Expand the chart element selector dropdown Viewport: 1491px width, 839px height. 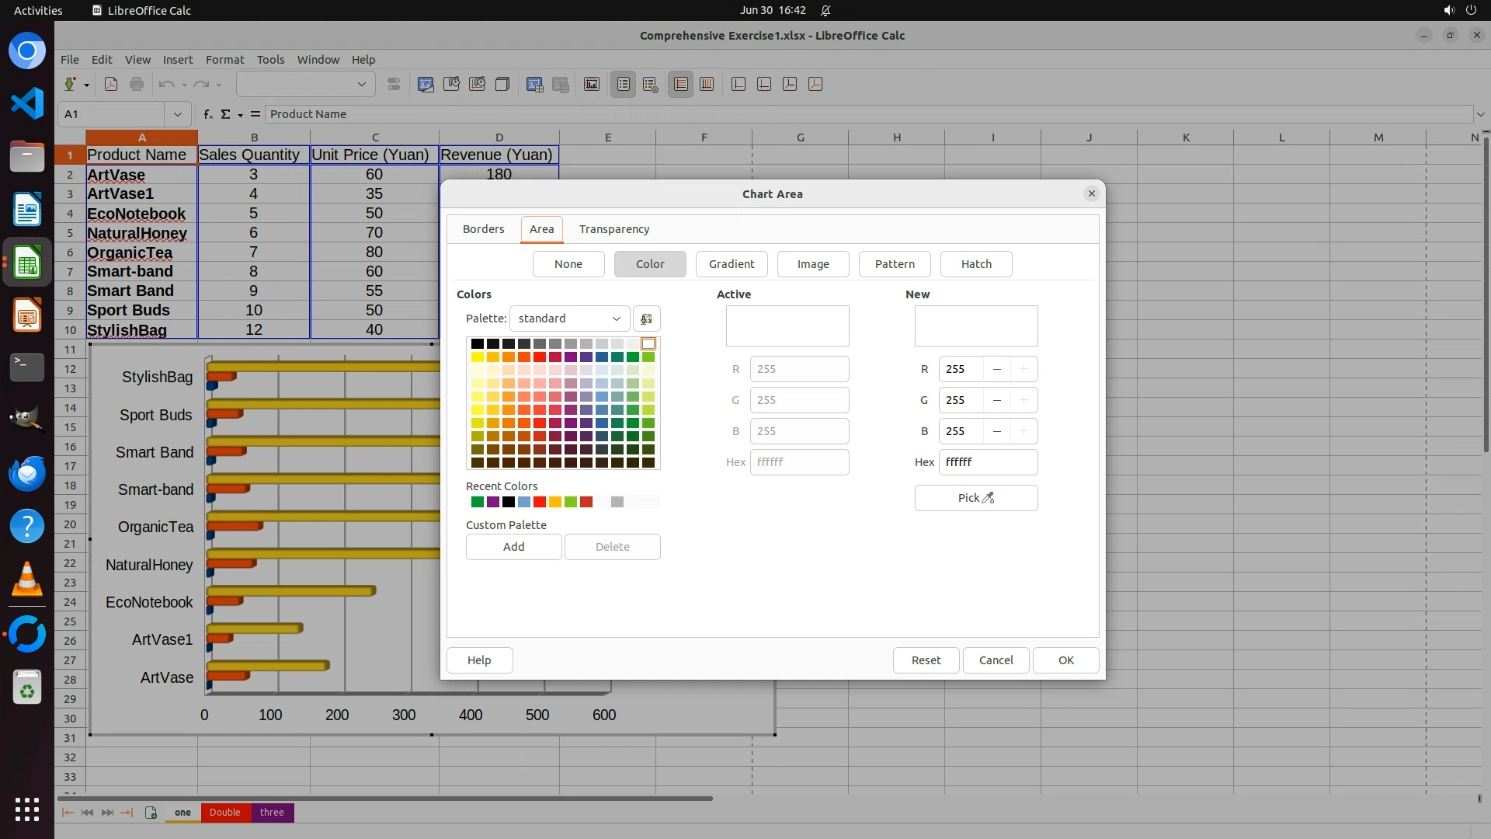pos(361,84)
